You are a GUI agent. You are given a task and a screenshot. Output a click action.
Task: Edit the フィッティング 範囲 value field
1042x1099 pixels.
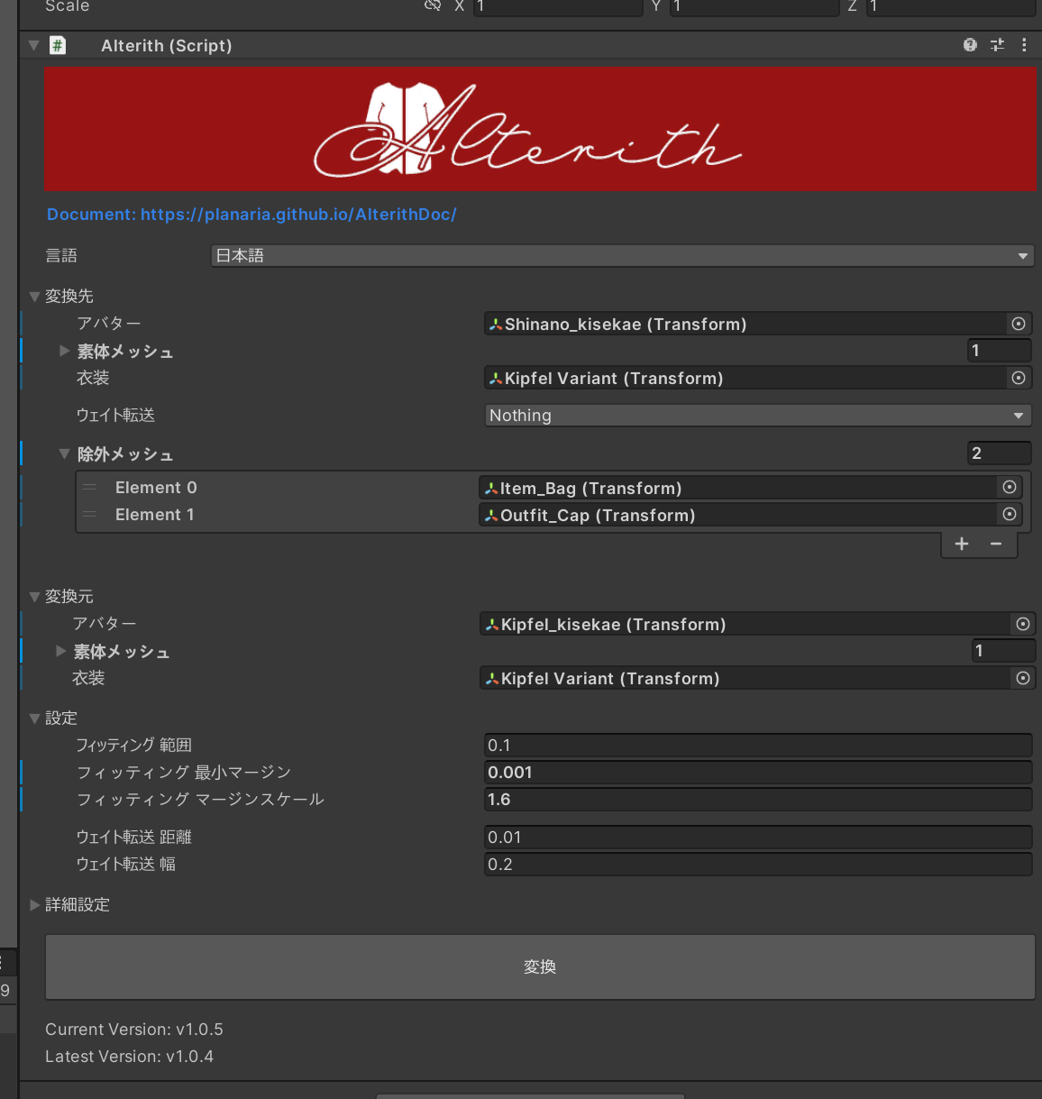coord(758,746)
